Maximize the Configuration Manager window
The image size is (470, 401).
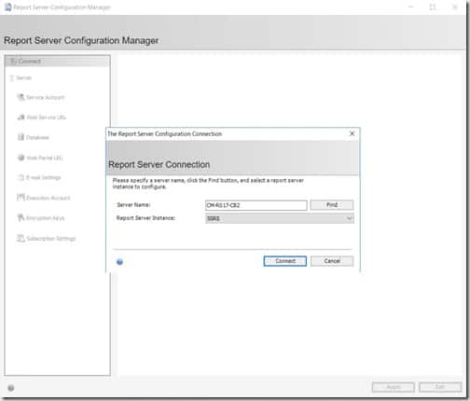pyautogui.click(x=433, y=7)
